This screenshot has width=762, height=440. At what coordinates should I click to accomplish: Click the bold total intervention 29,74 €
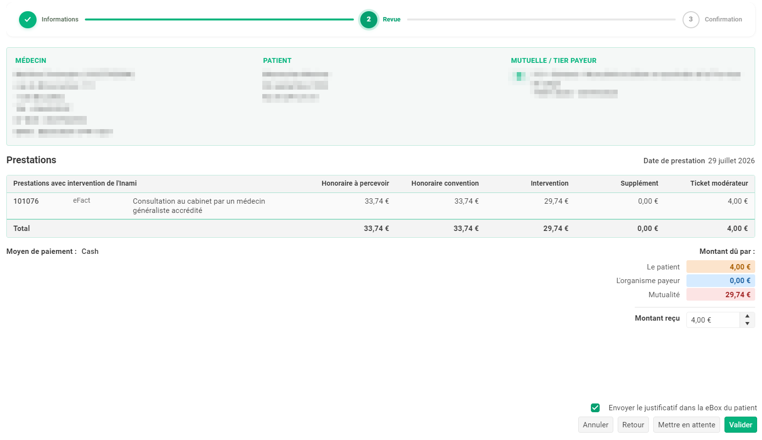click(x=556, y=229)
